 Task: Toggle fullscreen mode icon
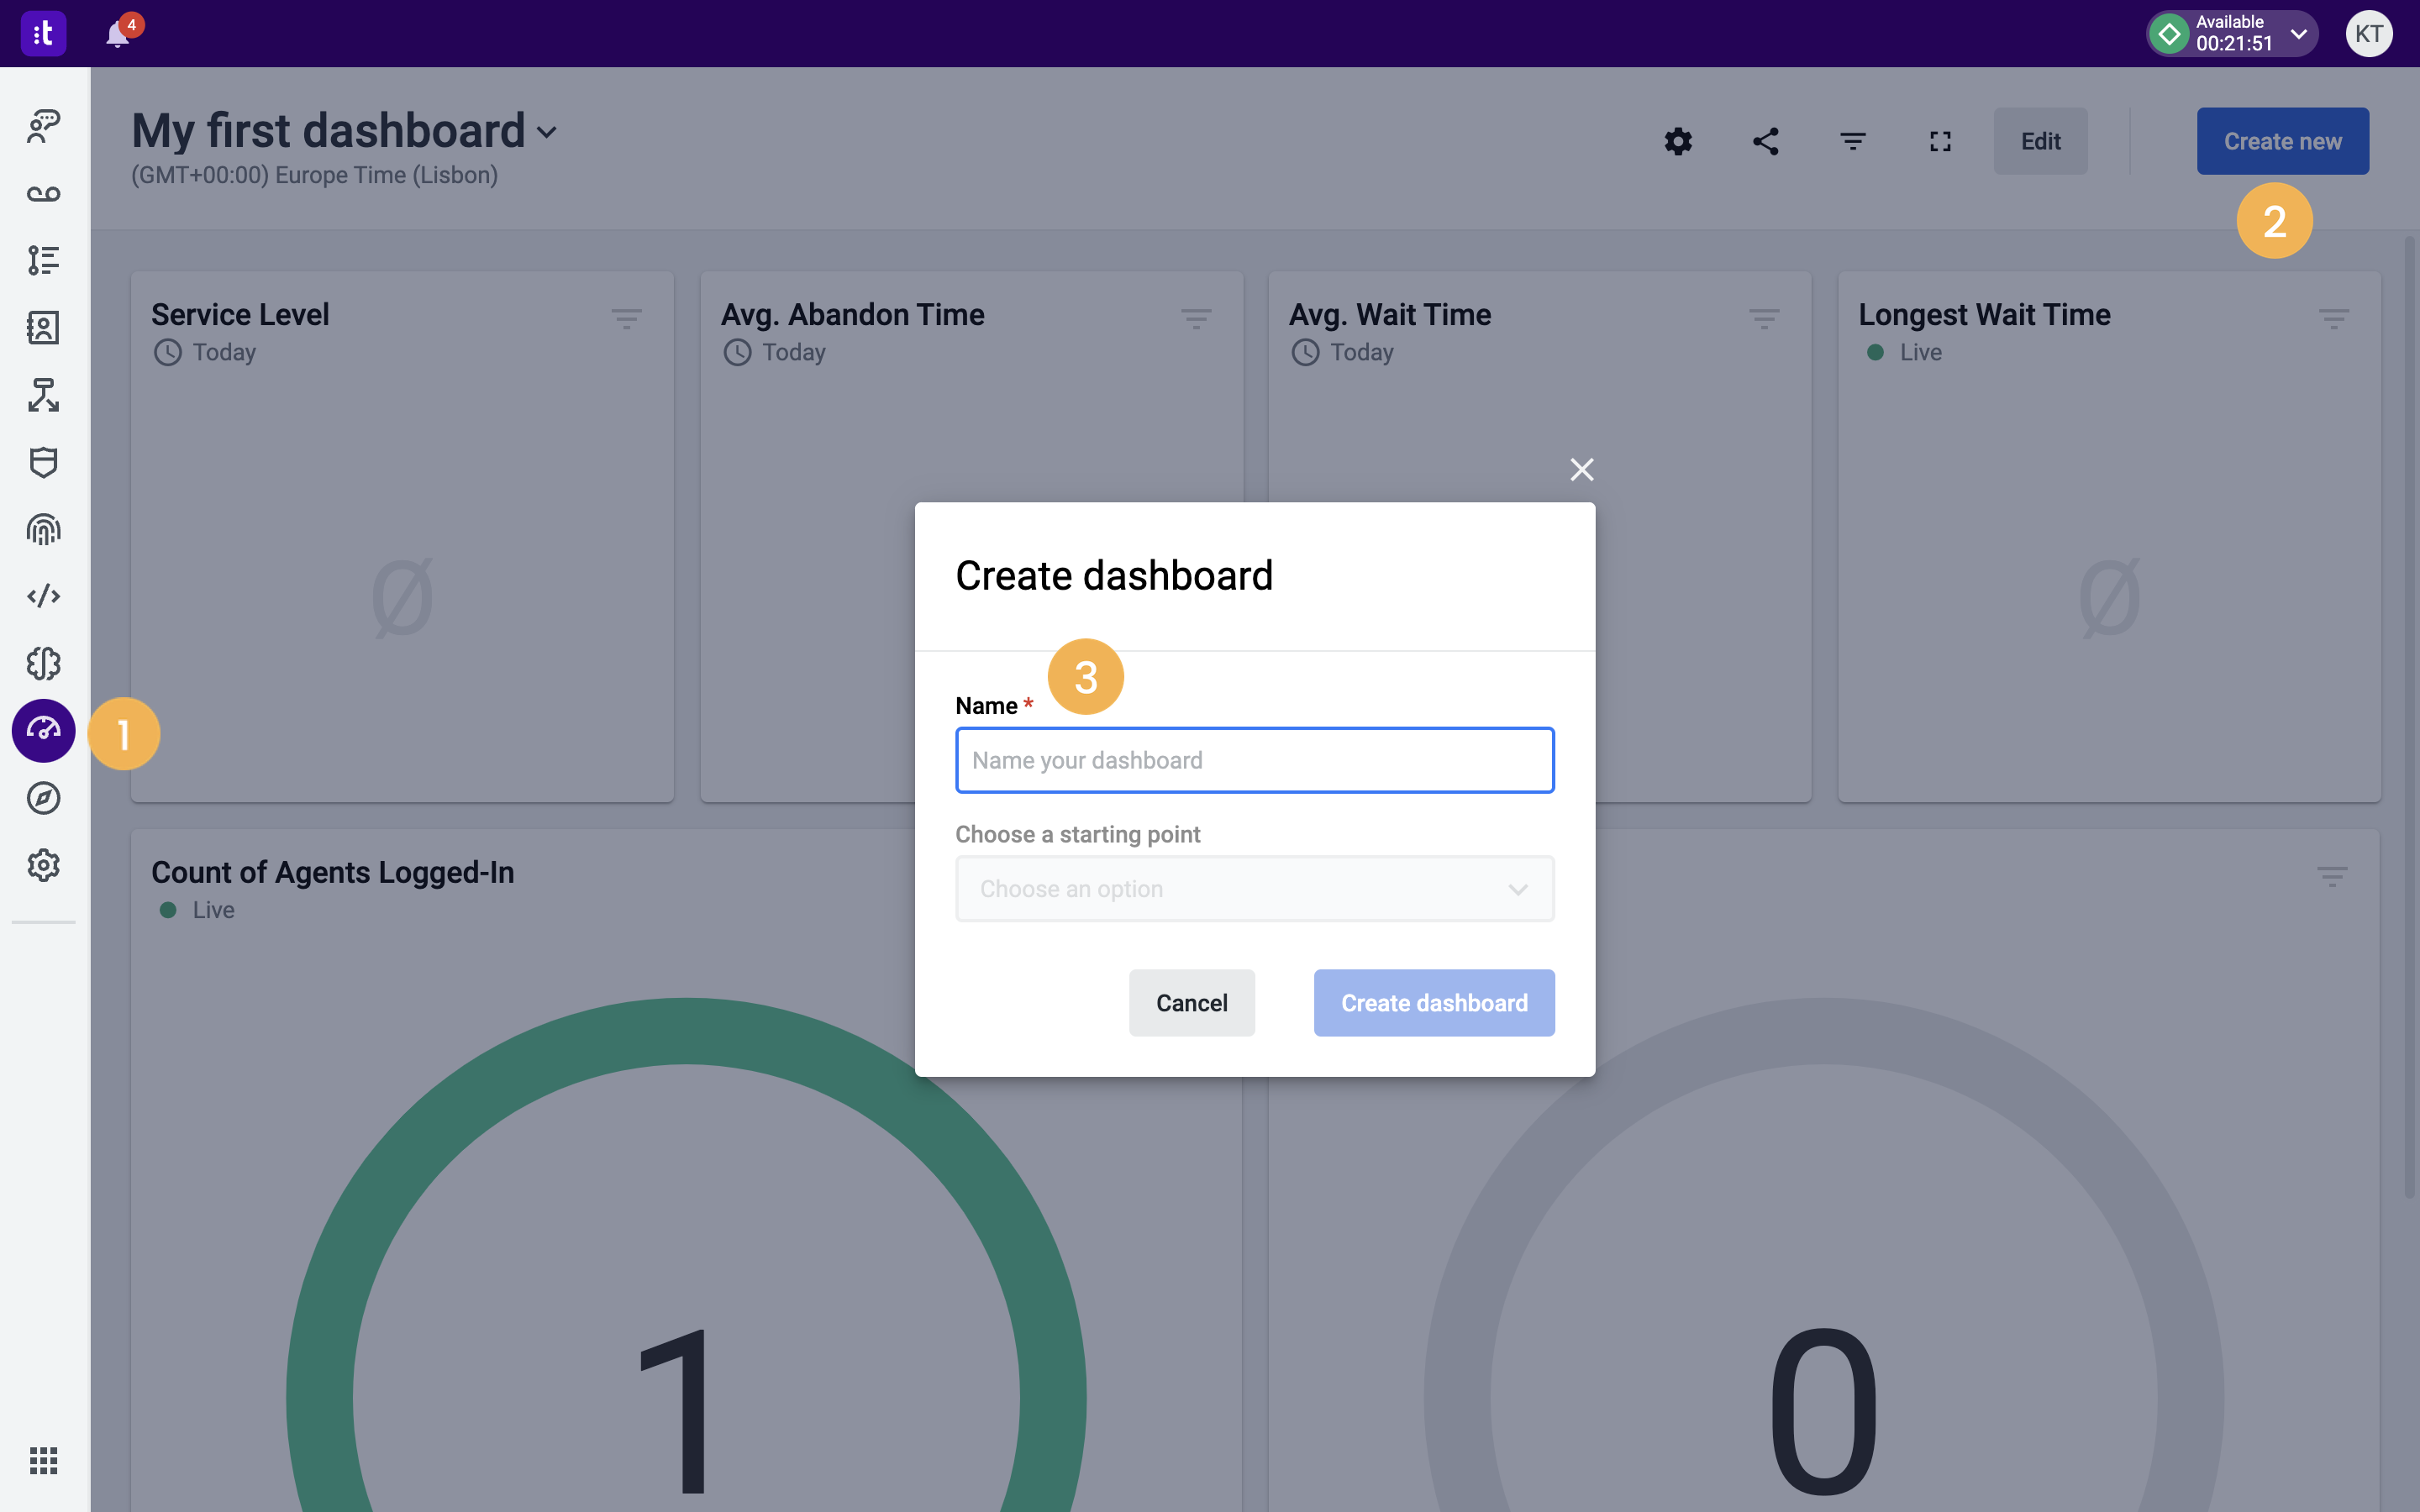point(1940,141)
